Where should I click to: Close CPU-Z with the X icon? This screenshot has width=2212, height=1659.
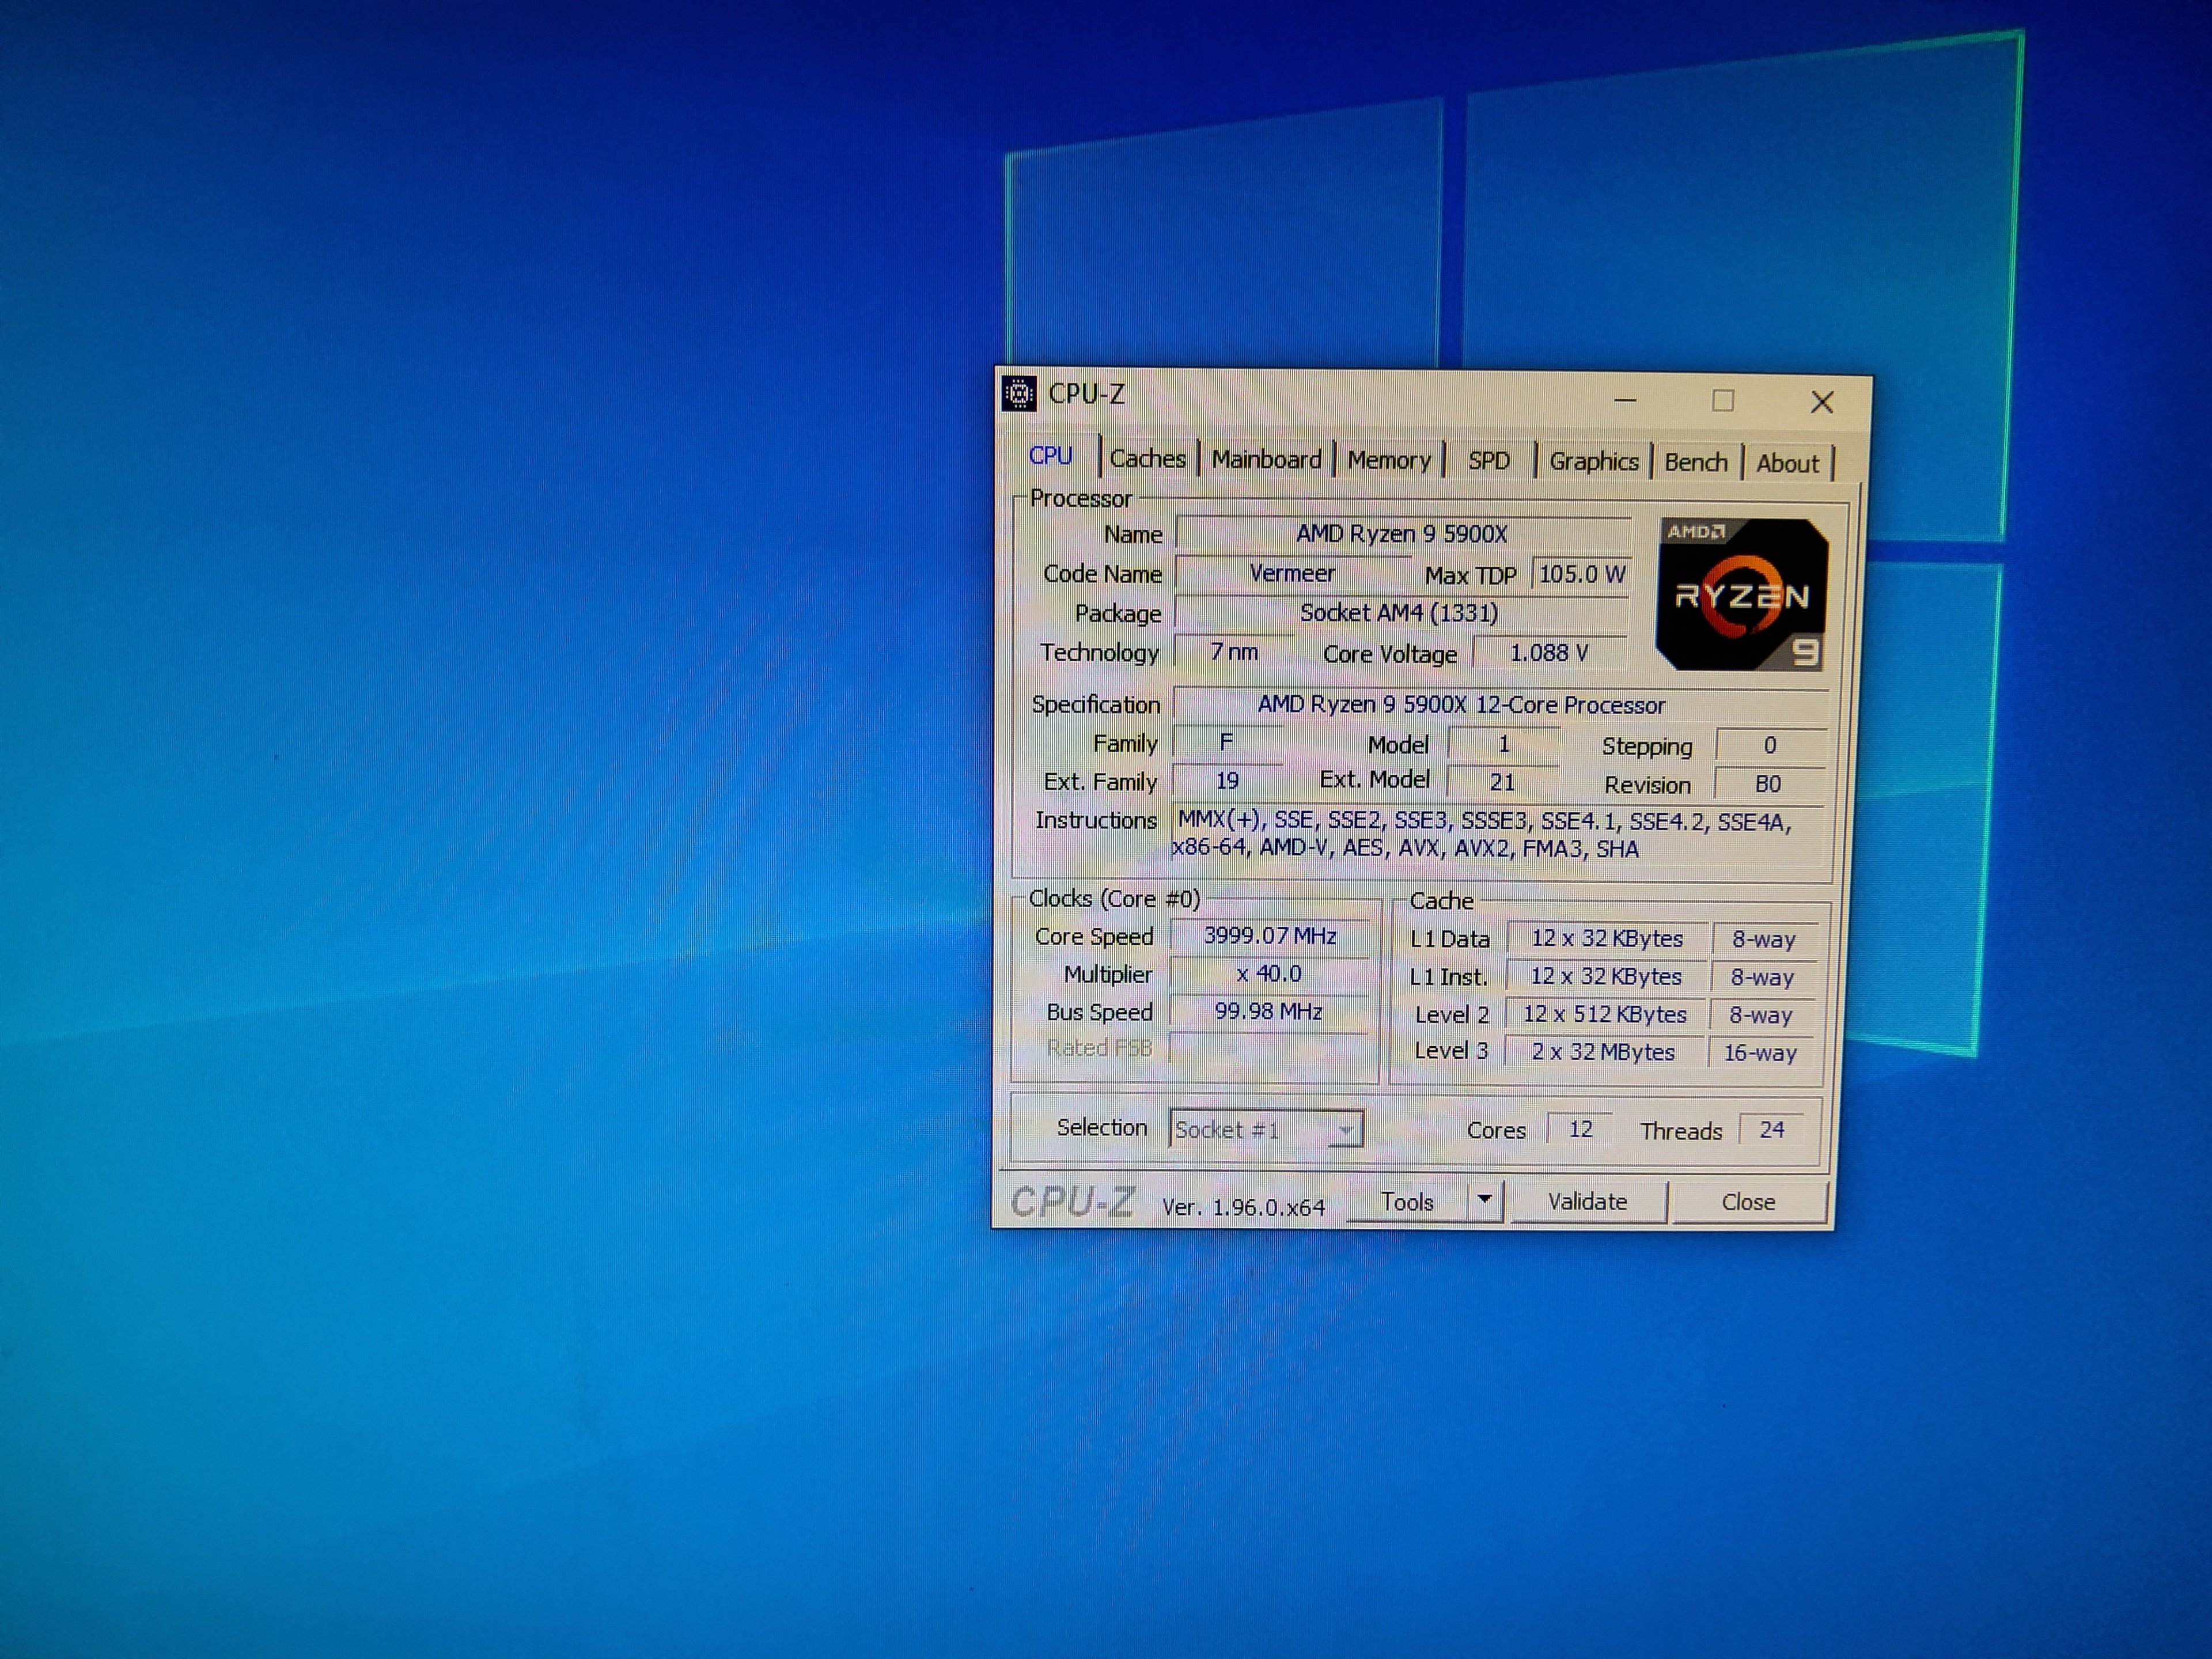pyautogui.click(x=1821, y=402)
